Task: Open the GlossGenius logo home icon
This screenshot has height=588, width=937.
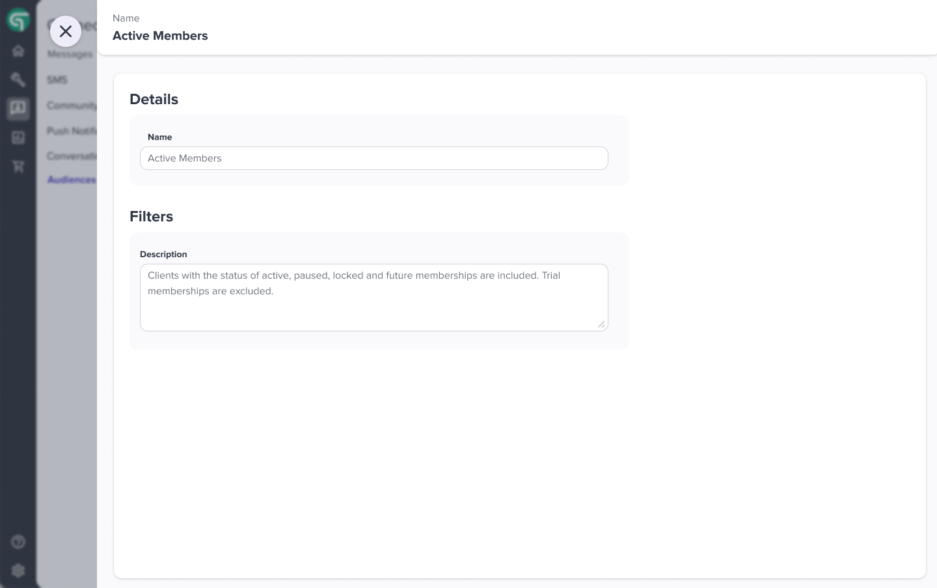Action: point(18,20)
